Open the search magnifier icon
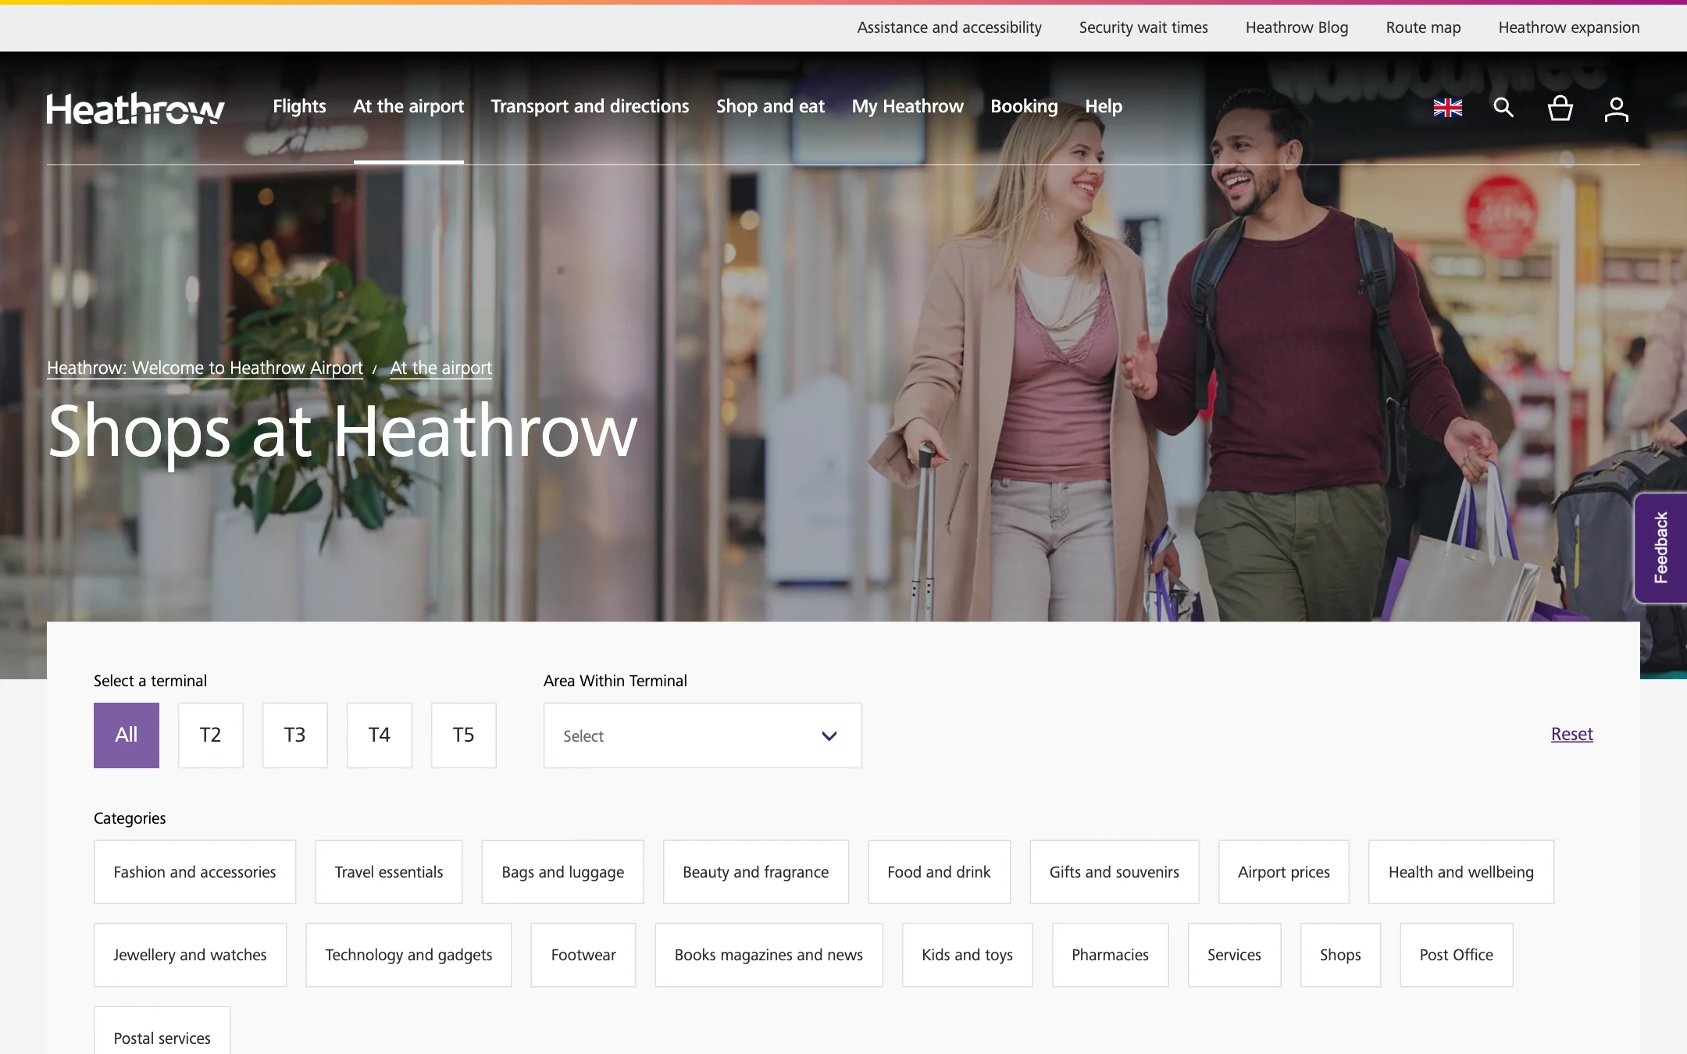This screenshot has width=1687, height=1054. coord(1503,108)
